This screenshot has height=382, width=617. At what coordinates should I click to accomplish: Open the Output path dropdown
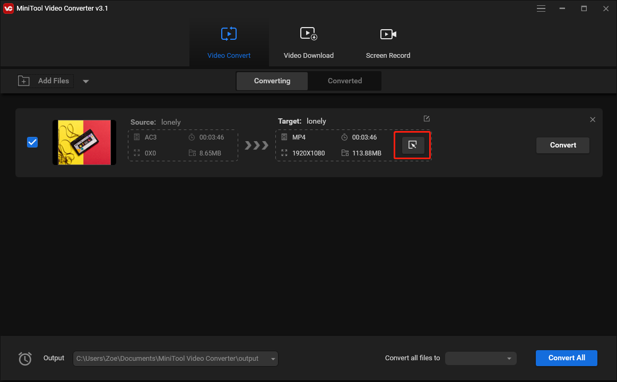[x=273, y=359]
